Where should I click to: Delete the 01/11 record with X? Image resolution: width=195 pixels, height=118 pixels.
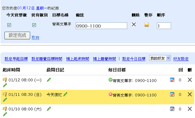[190, 94]
